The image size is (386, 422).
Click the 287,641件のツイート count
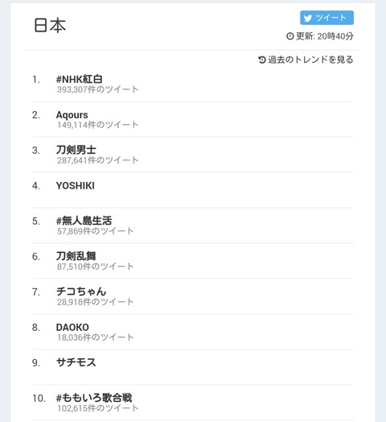click(x=97, y=160)
